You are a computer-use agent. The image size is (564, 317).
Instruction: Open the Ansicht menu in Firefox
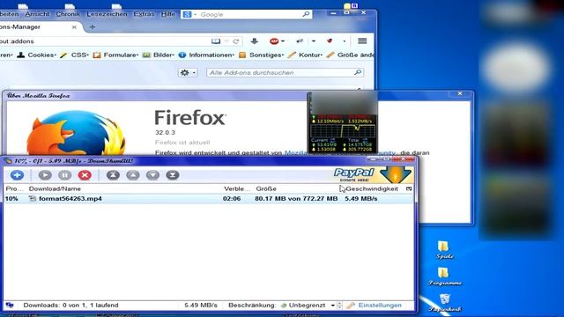click(37, 14)
